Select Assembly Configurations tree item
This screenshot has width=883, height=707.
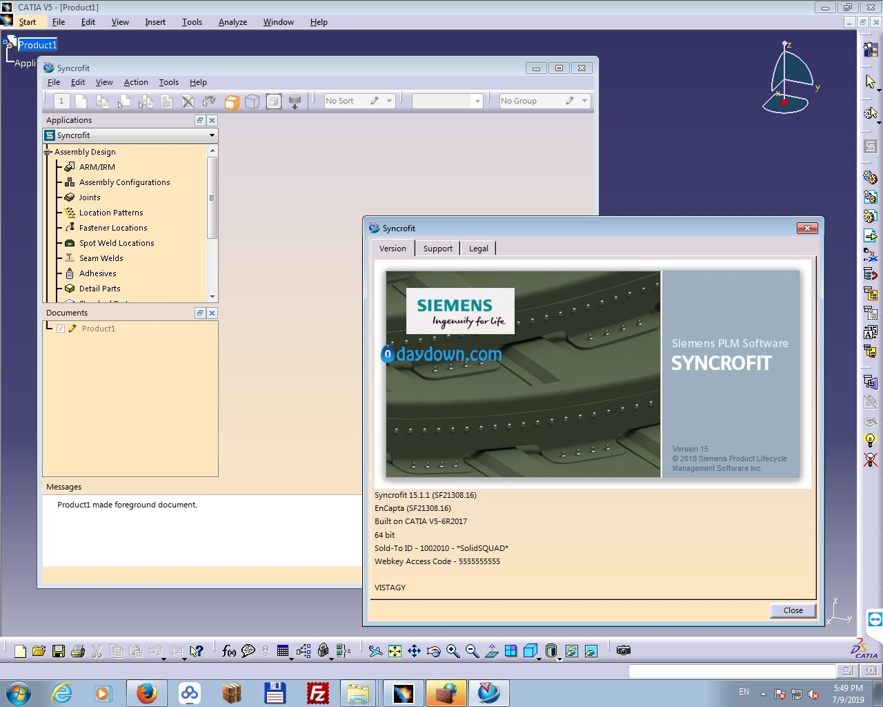tap(124, 182)
